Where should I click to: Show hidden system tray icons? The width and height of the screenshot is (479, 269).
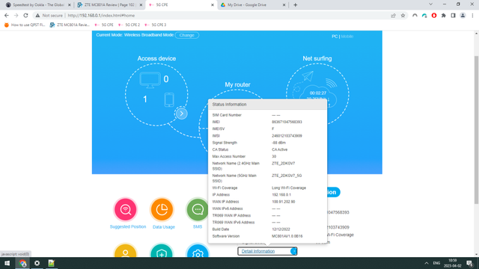pos(427,263)
